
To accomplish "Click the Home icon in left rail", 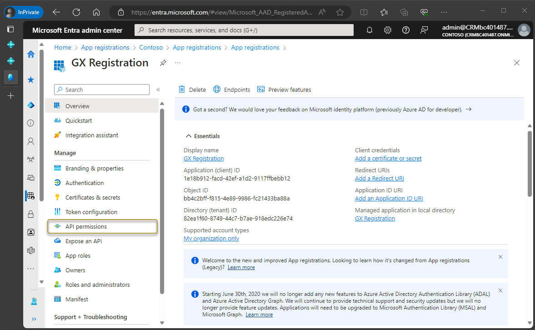I will click(31, 54).
